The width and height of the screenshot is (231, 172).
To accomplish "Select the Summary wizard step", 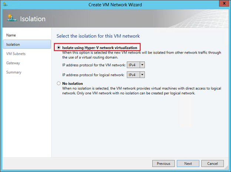I will pyautogui.click(x=14, y=72).
